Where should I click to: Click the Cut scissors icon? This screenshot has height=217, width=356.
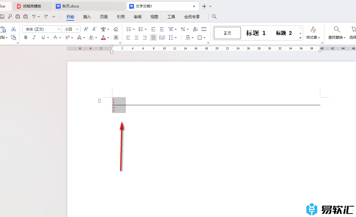[x=14, y=29]
